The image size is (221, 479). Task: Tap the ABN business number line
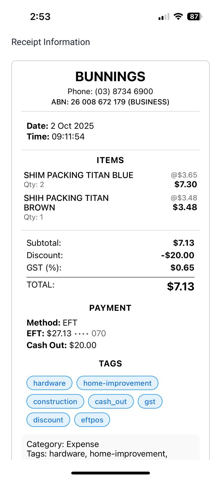110,102
